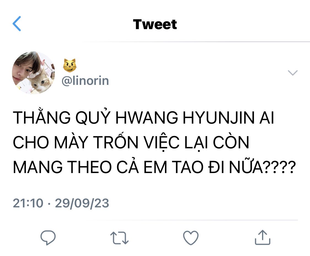Visit the @linorin profile handle
The width and height of the screenshot is (310, 256).
85,80
